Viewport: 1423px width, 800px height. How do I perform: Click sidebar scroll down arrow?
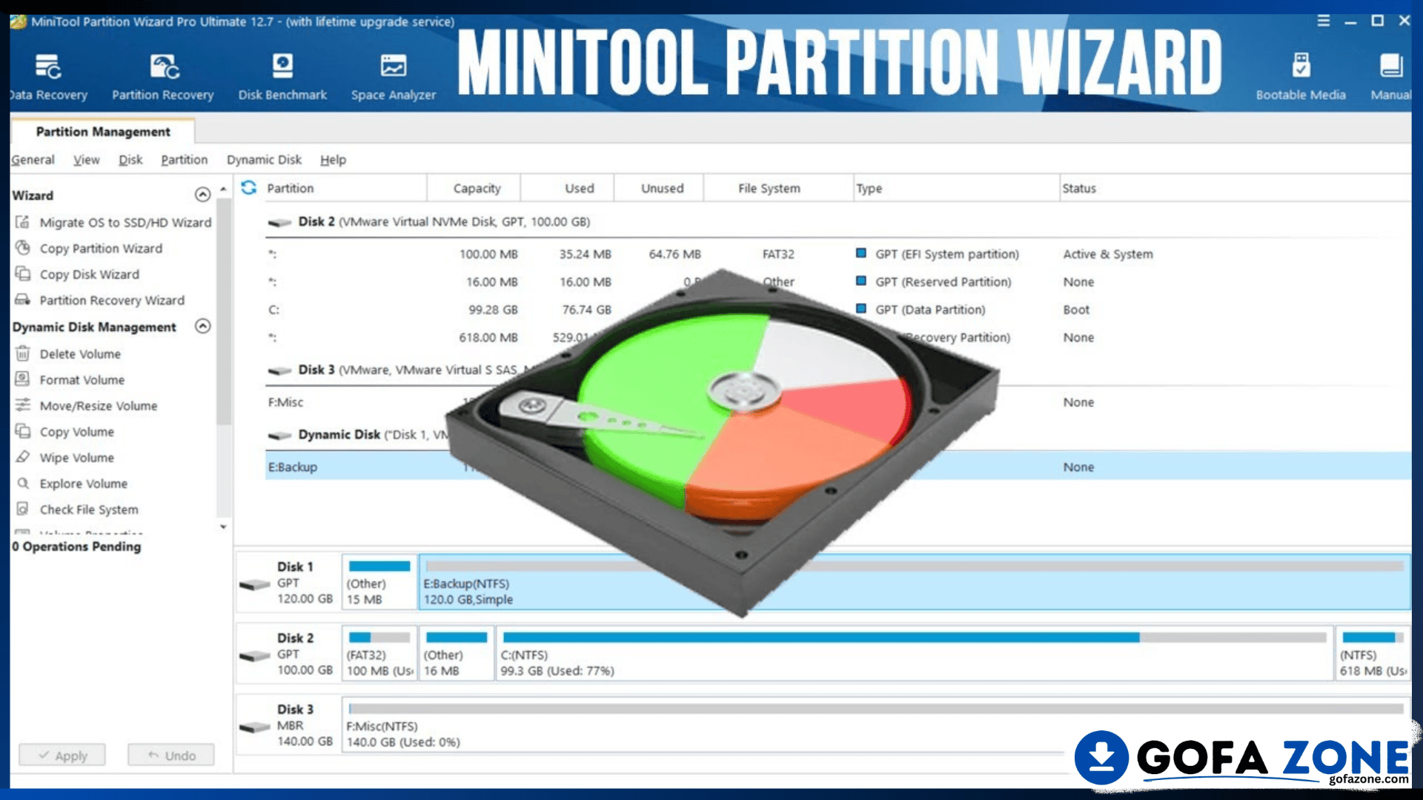tap(223, 527)
